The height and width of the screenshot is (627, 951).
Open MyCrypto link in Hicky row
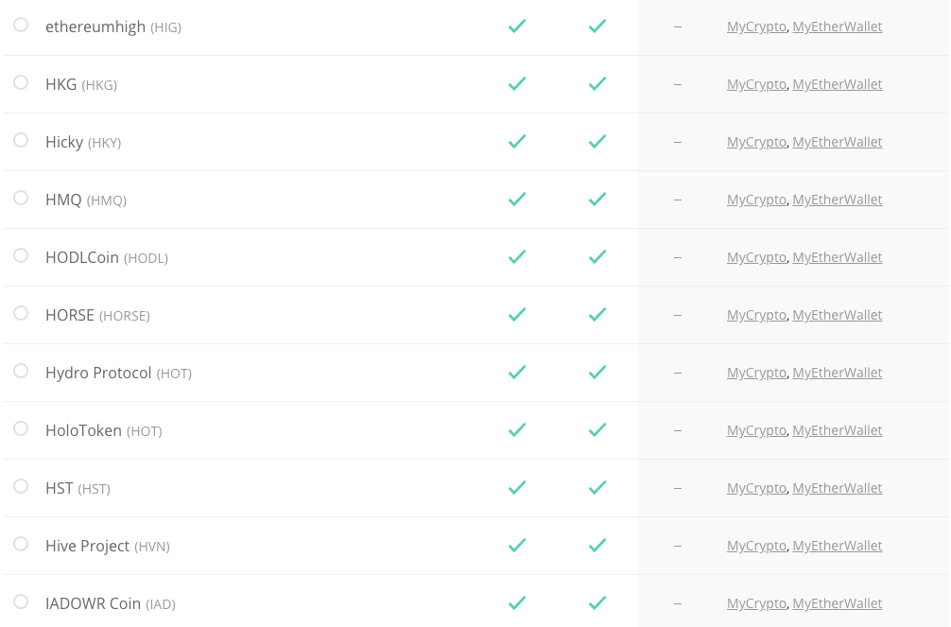pyautogui.click(x=756, y=142)
